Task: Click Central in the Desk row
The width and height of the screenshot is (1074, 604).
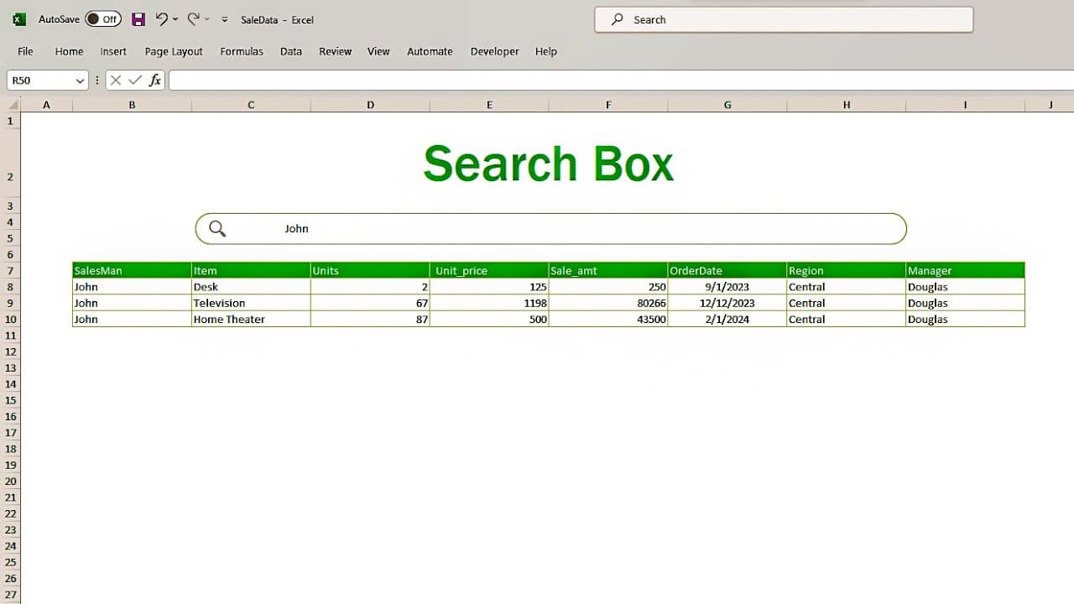Action: pyautogui.click(x=847, y=287)
